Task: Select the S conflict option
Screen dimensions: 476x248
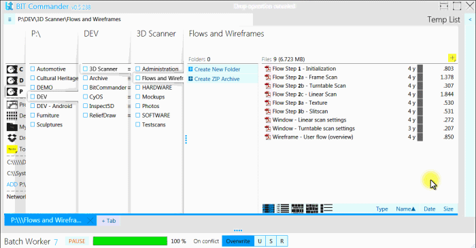Action: [x=271, y=241]
